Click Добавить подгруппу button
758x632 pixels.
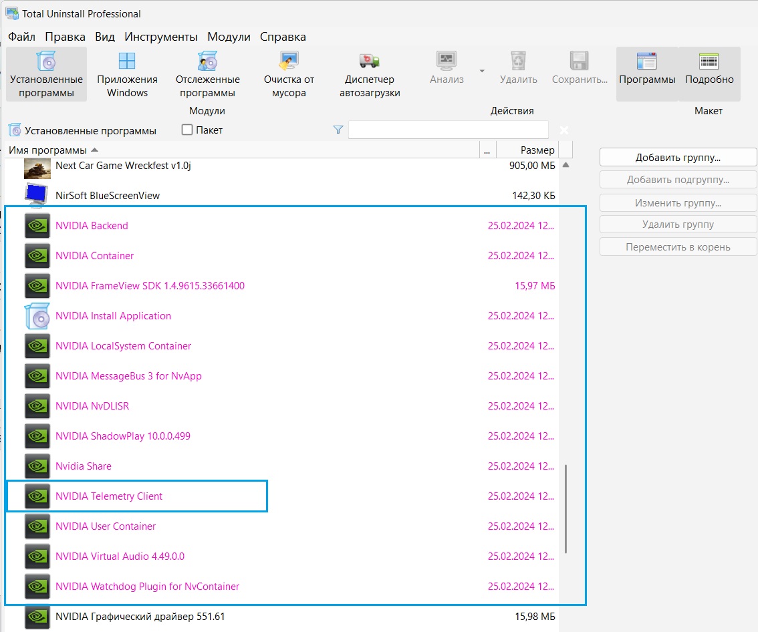click(x=678, y=180)
